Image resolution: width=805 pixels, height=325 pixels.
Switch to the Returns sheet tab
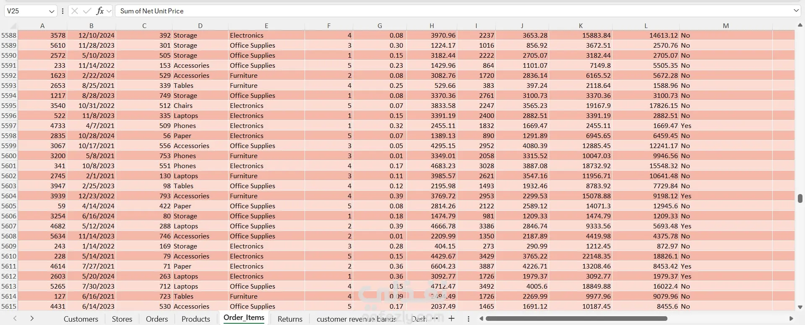[x=290, y=319]
